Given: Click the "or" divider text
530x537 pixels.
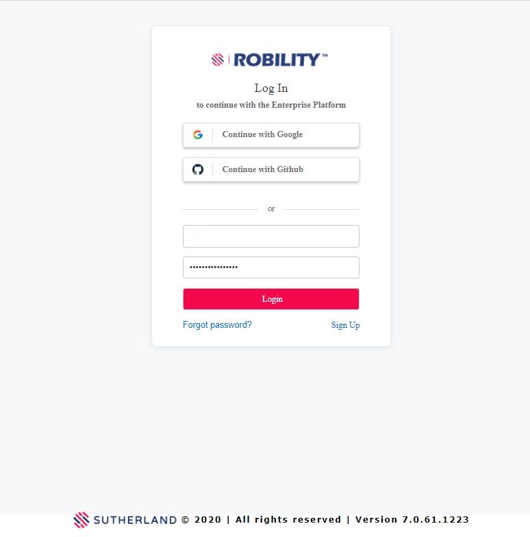Looking at the screenshot, I should (271, 209).
